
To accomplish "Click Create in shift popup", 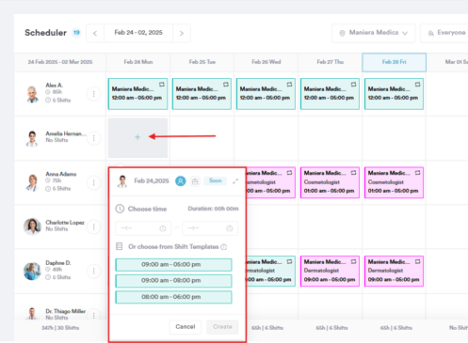I will click(222, 327).
